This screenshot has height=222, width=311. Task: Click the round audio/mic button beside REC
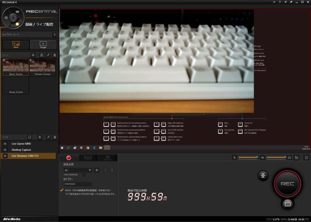[x=263, y=175]
